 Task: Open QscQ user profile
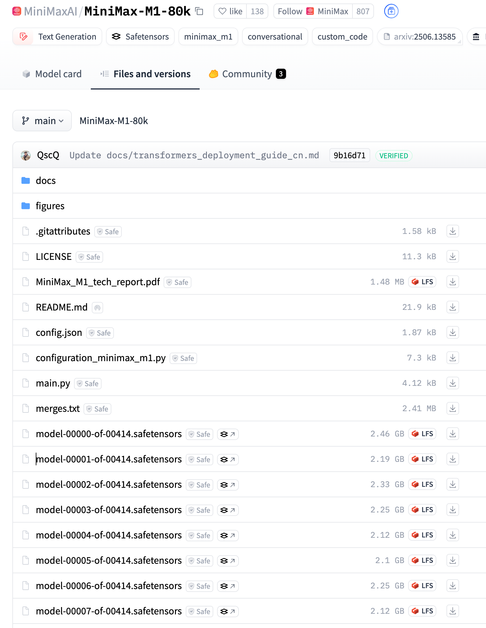pos(48,155)
